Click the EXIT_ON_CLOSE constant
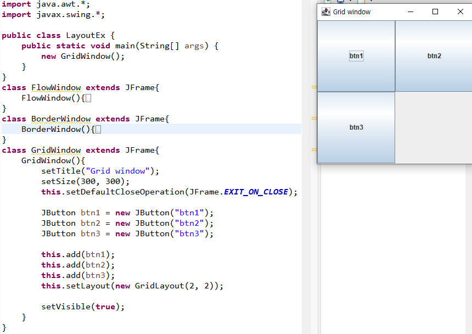 tap(256, 192)
